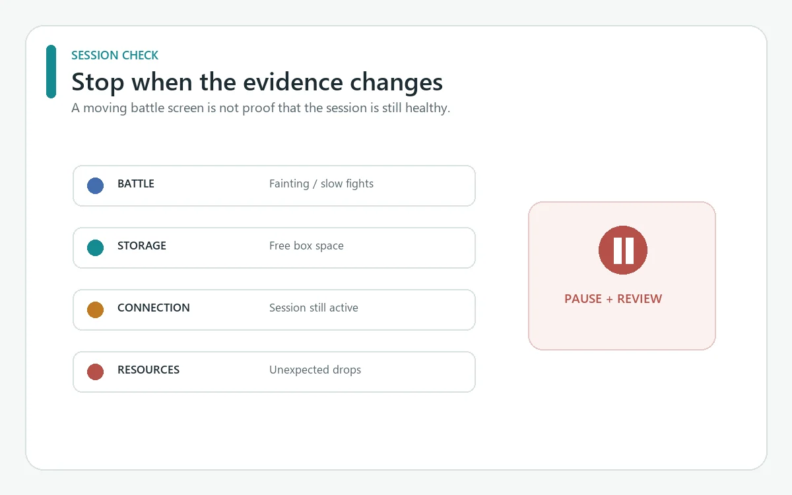Click the teal vertical accent bar
Image resolution: width=792 pixels, height=495 pixels.
pyautogui.click(x=51, y=71)
